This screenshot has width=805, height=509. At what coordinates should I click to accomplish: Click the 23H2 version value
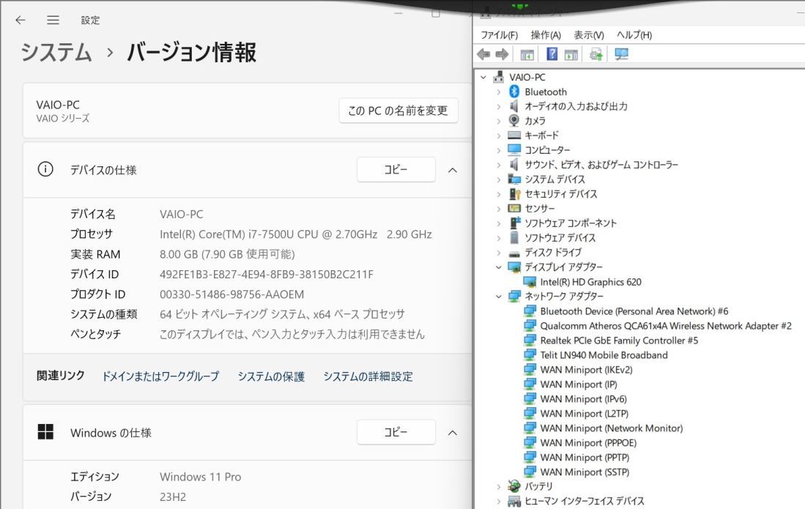pyautogui.click(x=173, y=497)
